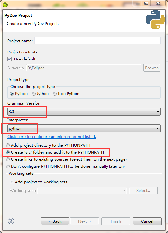Select the Python project type radio
This screenshot has height=233, width=168.
(12, 94)
